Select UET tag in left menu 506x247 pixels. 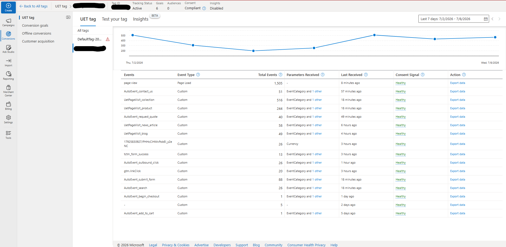pos(28,18)
